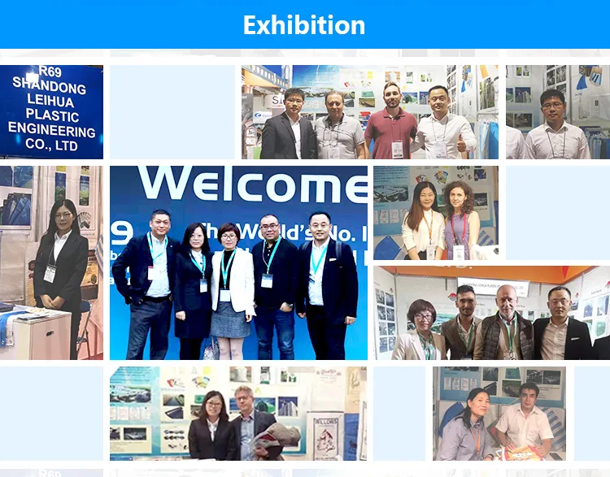The height and width of the screenshot is (477, 610).
Task: Click the Exhibition header title
Action: point(304,25)
